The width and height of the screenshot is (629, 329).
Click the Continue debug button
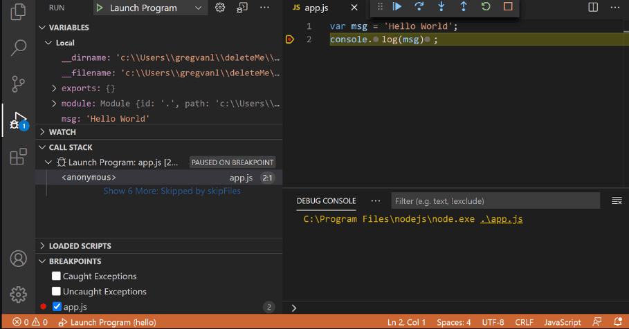pyautogui.click(x=397, y=7)
